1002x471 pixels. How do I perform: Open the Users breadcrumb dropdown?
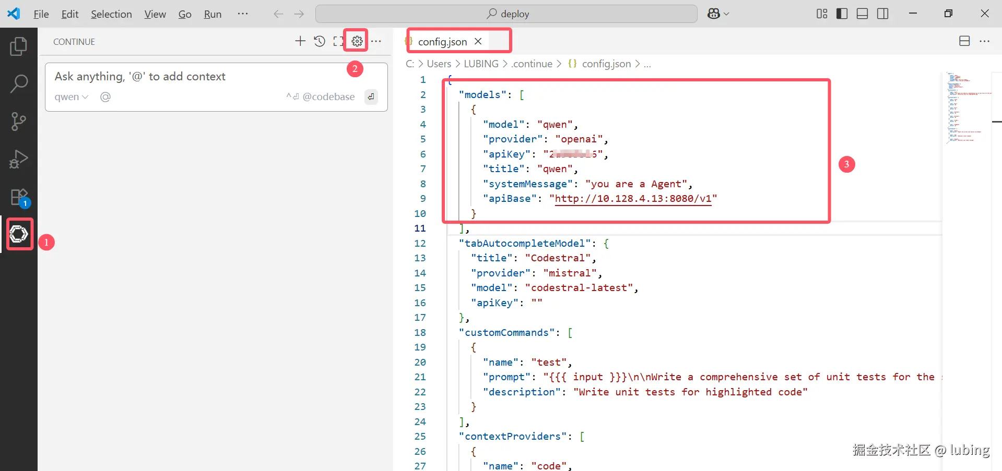[439, 64]
